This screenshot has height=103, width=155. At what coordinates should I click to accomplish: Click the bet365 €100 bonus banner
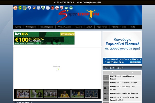pos(44,38)
